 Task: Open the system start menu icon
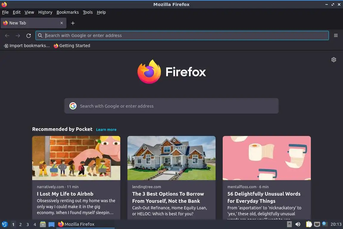point(4,224)
